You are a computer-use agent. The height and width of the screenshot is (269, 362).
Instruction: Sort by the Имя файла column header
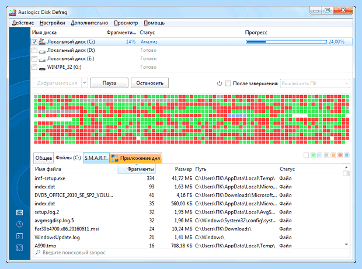[48, 169]
